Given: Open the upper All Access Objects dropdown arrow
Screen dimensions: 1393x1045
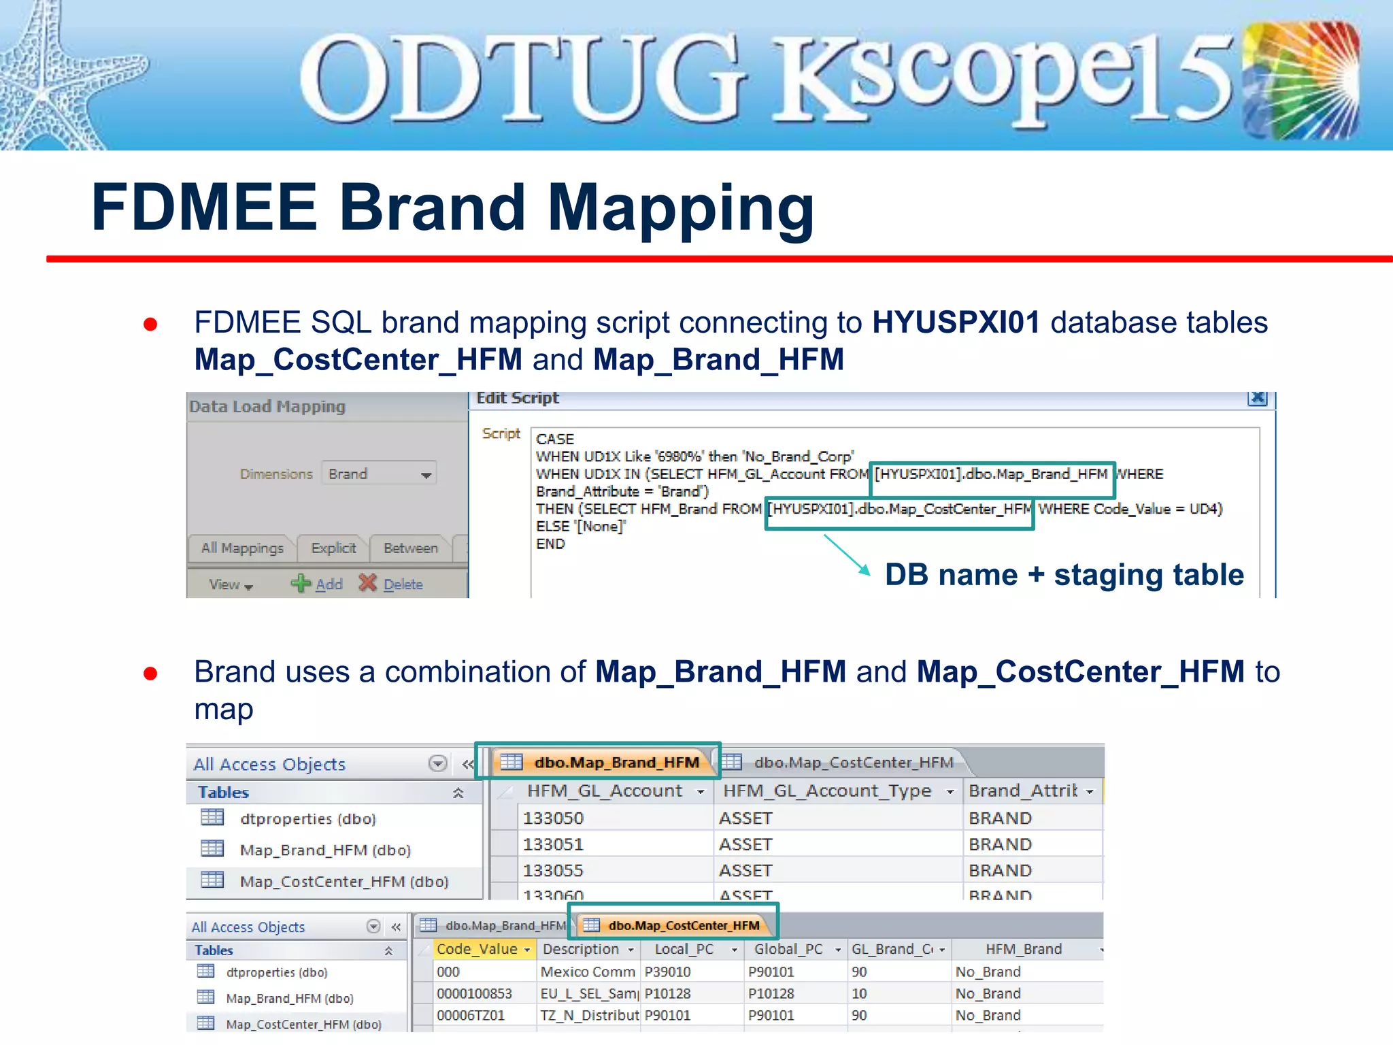Looking at the screenshot, I should (x=438, y=763).
